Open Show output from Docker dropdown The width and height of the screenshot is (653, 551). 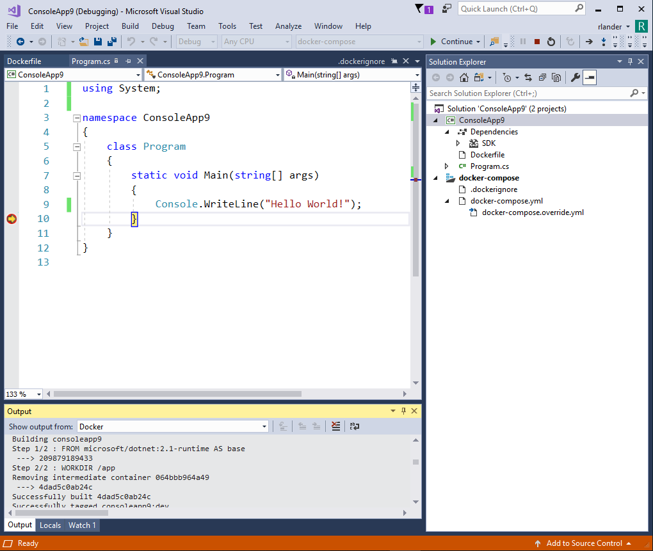(x=173, y=427)
